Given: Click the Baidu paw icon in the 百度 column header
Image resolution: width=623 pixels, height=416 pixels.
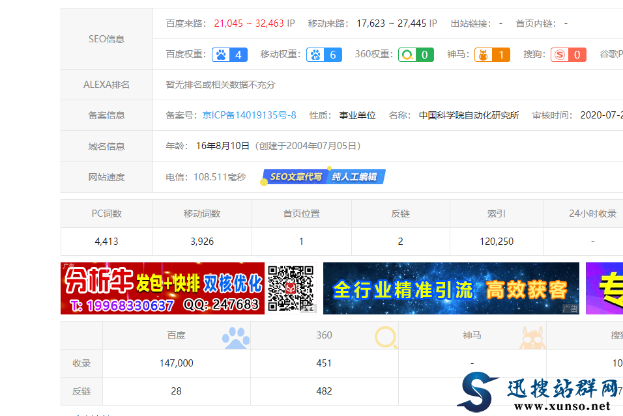Looking at the screenshot, I should [x=236, y=338].
